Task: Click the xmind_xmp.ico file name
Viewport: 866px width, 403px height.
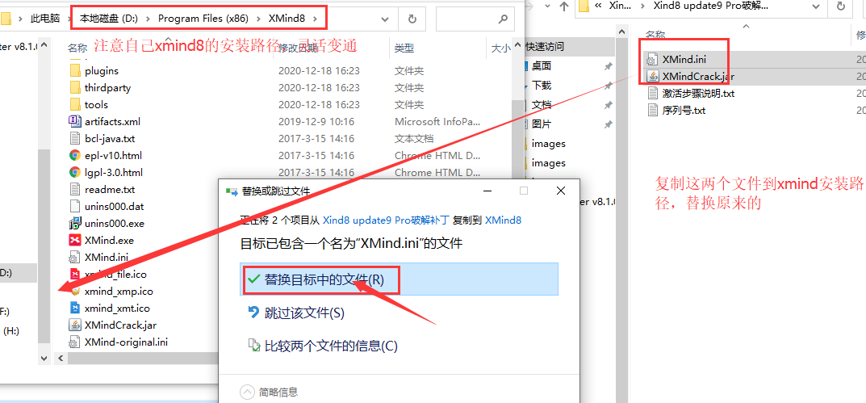Action: point(119,292)
